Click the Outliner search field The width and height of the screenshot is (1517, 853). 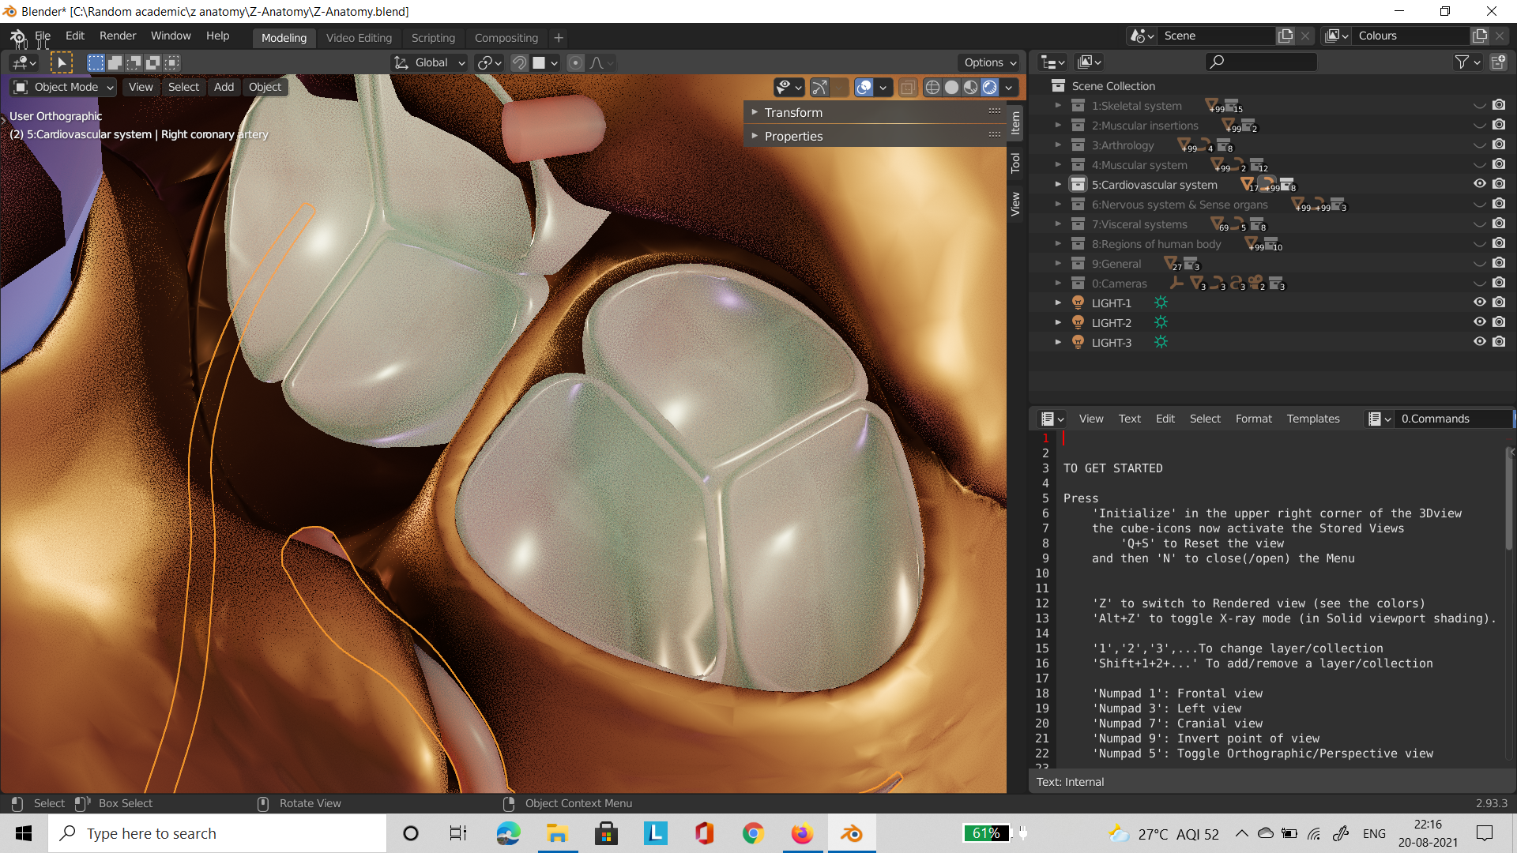1261,62
